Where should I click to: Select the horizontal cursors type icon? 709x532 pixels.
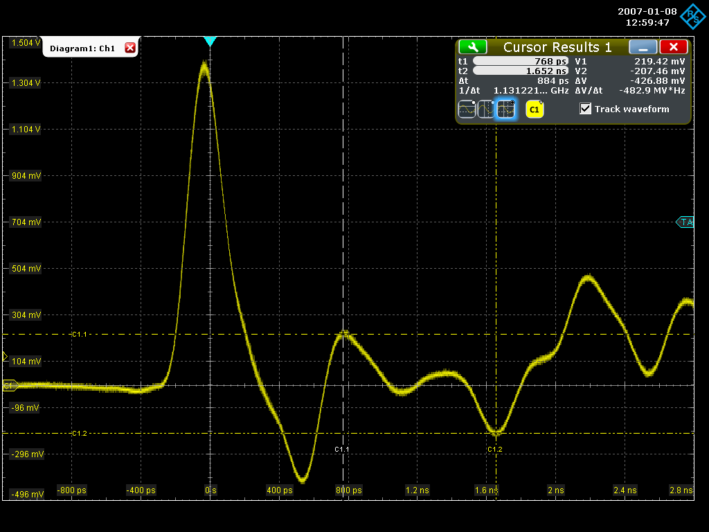coord(467,109)
